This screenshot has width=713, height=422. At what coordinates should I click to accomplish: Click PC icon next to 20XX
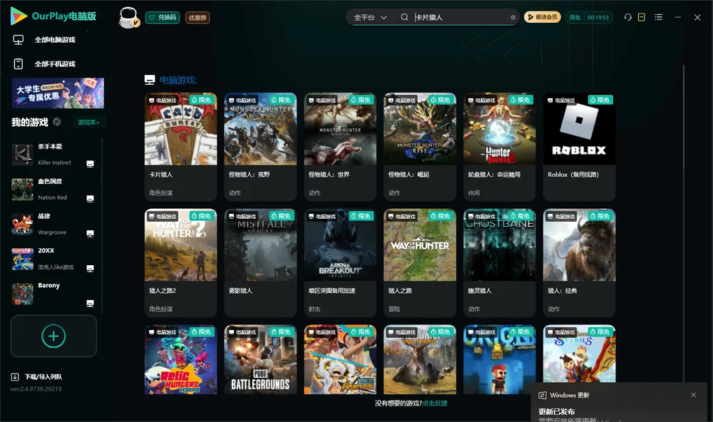pyautogui.click(x=90, y=268)
